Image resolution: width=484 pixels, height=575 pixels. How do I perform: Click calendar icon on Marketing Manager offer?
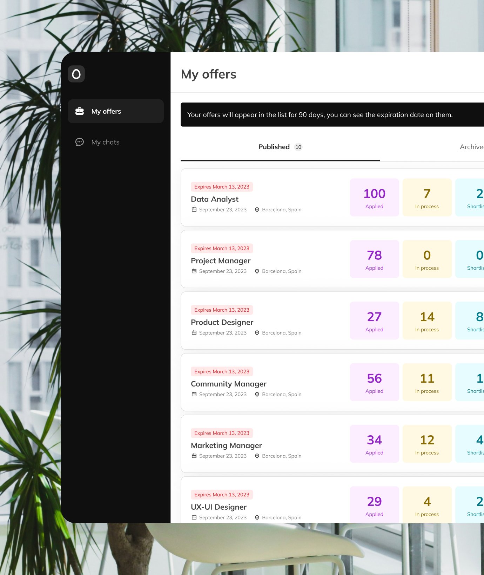(x=194, y=456)
